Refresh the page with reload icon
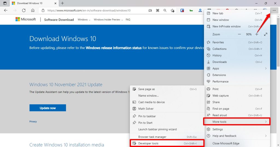Viewport: 280px width, 147px height. coord(24,10)
